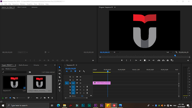Select the pink Telkom University clip in timeline
Viewport: 192px width, 108px height.
pyautogui.click(x=102, y=83)
